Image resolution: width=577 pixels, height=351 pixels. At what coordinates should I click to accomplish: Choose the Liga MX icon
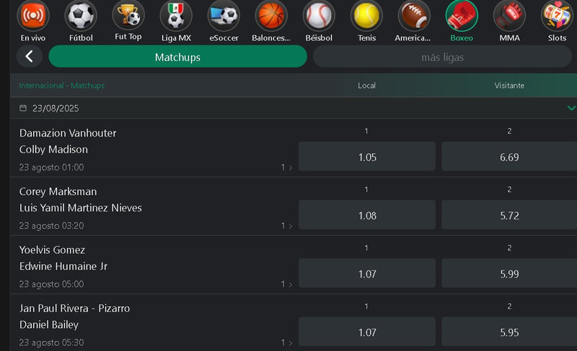[176, 15]
